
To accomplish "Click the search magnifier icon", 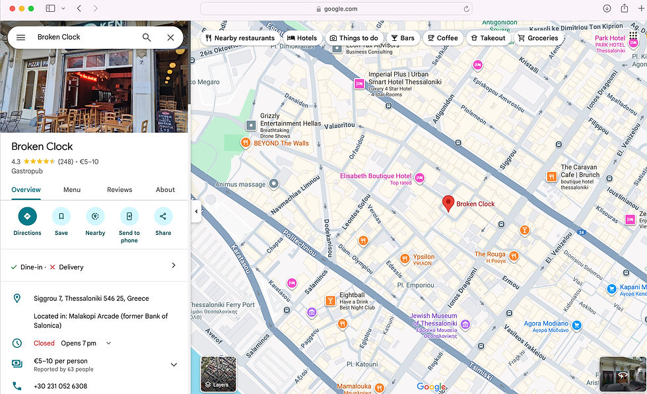I will (x=147, y=38).
